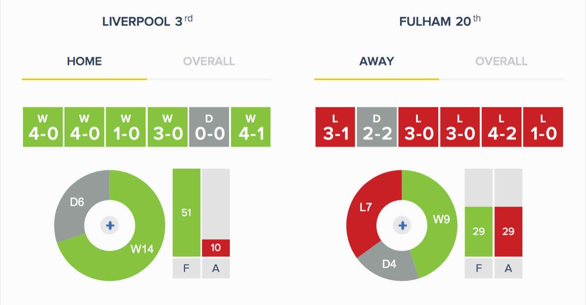Viewport: 586px width, 305px height.
Task: Open Fulham's 3-1 loss result tile
Action: [x=335, y=127]
